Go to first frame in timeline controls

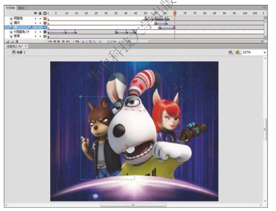(51, 41)
